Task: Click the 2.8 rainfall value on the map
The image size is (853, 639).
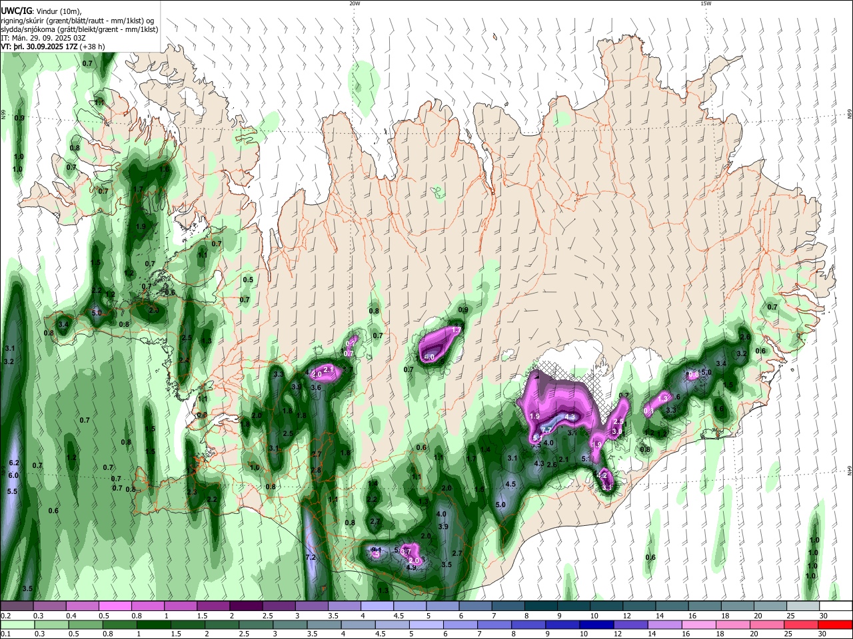Action: click(x=316, y=470)
